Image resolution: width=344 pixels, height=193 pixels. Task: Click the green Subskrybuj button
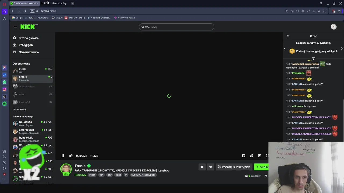(x=261, y=167)
